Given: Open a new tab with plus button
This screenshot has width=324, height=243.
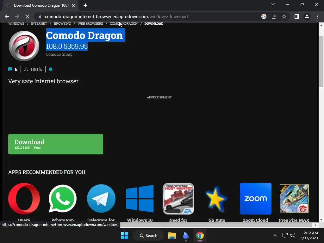Looking at the screenshot, I should 85,5.
